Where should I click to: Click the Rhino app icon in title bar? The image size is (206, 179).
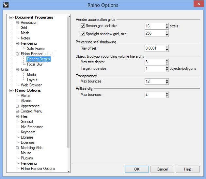click(x=6, y=5)
